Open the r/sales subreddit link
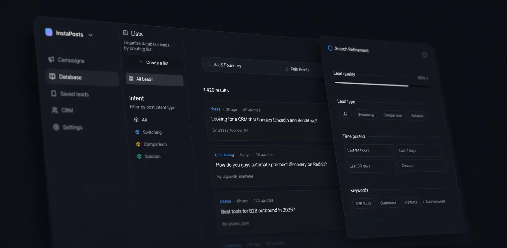Screen dimensions: 507x248 225,201
